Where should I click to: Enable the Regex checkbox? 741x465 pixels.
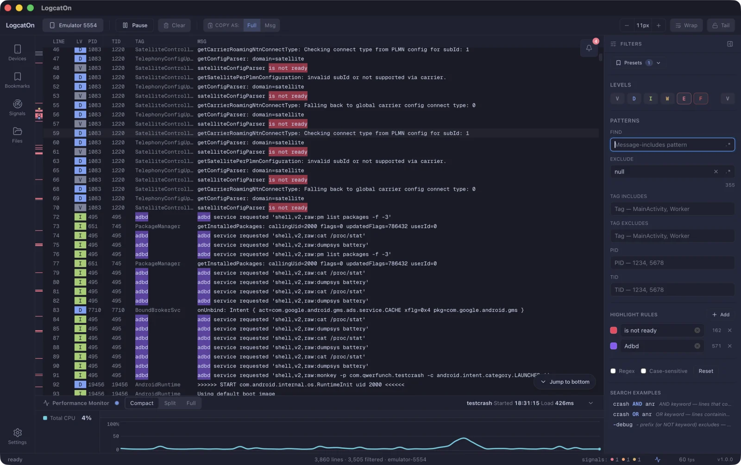[613, 371]
